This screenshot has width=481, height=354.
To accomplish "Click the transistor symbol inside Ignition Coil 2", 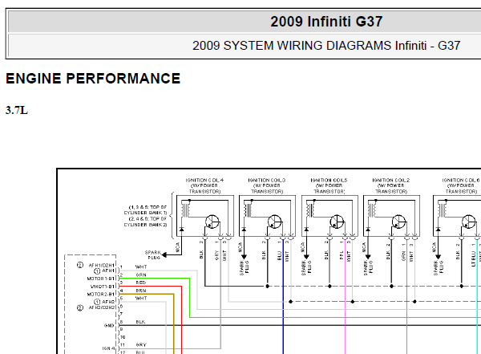I will pos(398,222).
